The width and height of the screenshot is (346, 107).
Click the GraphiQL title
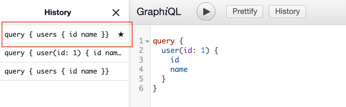[159, 12]
